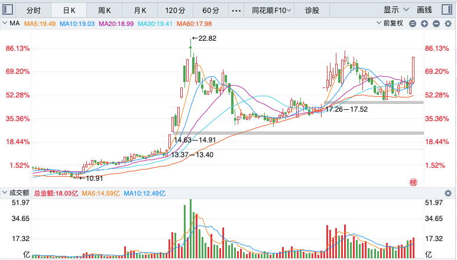Select the 日K tab
This screenshot has width=457, height=260.
pos(69,11)
